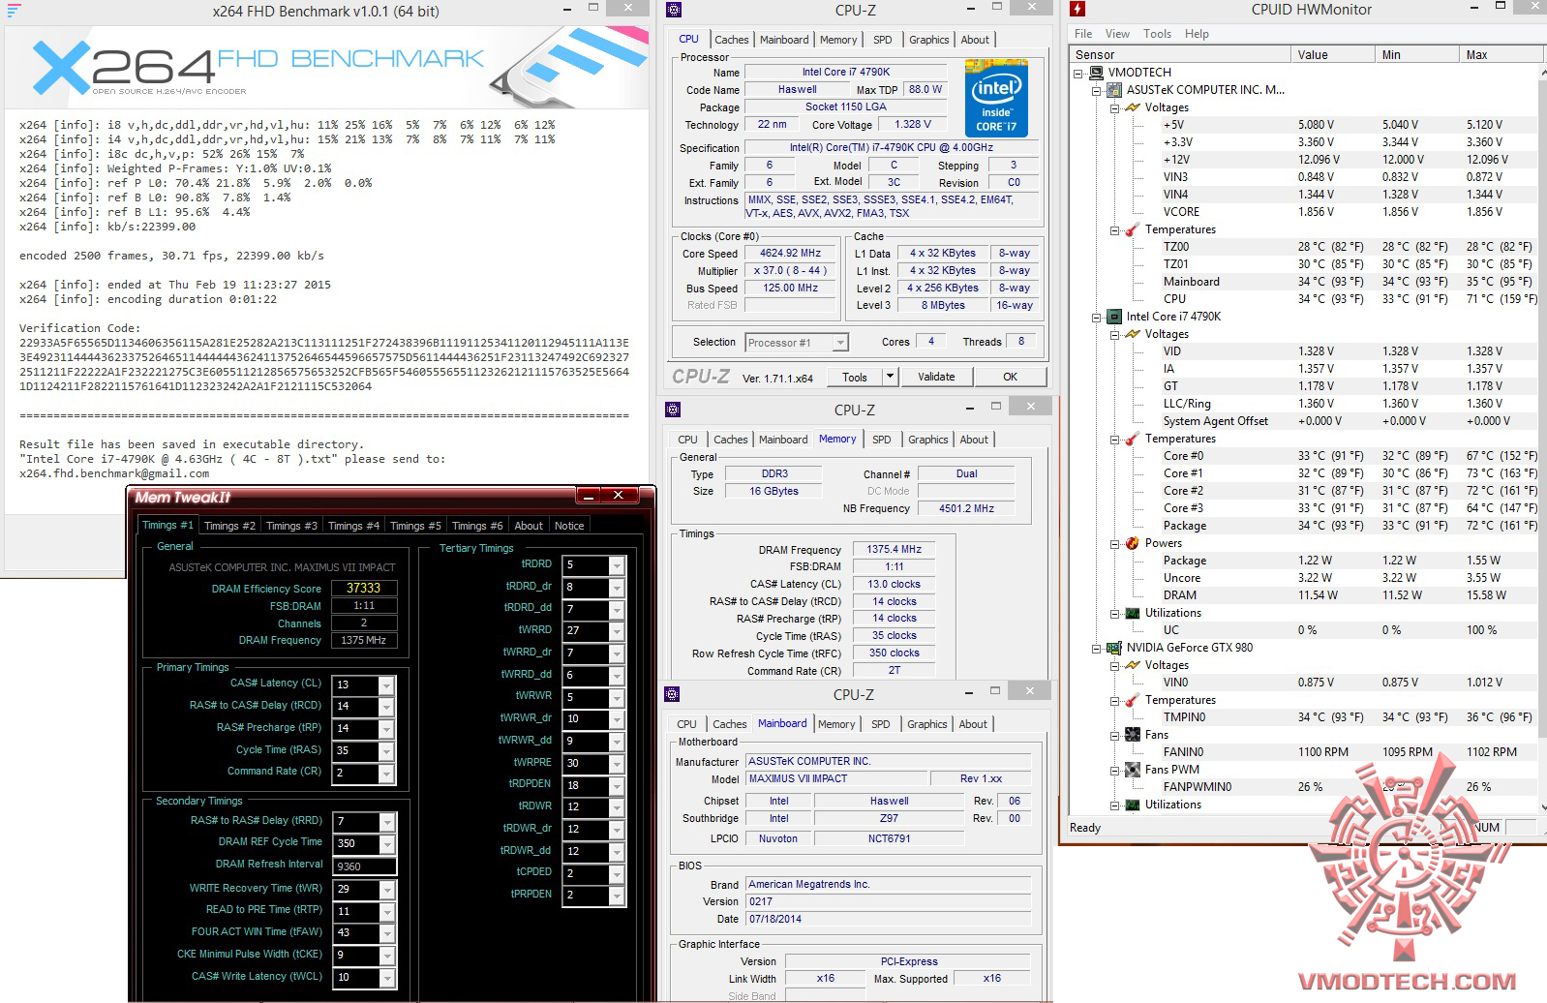Open the View menu in HWMonitor
The image size is (1547, 1003).
[1117, 34]
